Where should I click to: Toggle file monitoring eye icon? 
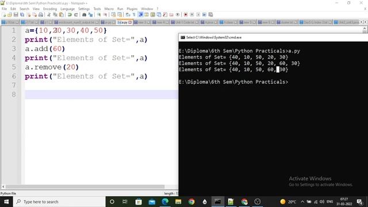click(x=178, y=14)
